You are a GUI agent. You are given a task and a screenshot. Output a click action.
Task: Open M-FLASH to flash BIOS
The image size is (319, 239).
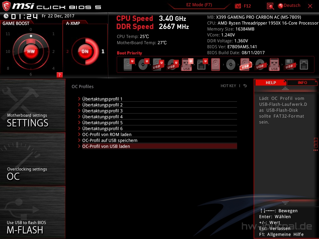32,212
